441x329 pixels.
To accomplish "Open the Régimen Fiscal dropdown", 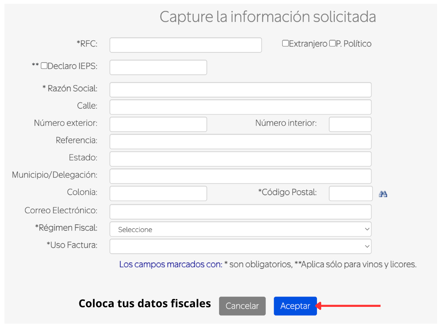I will tap(240, 229).
